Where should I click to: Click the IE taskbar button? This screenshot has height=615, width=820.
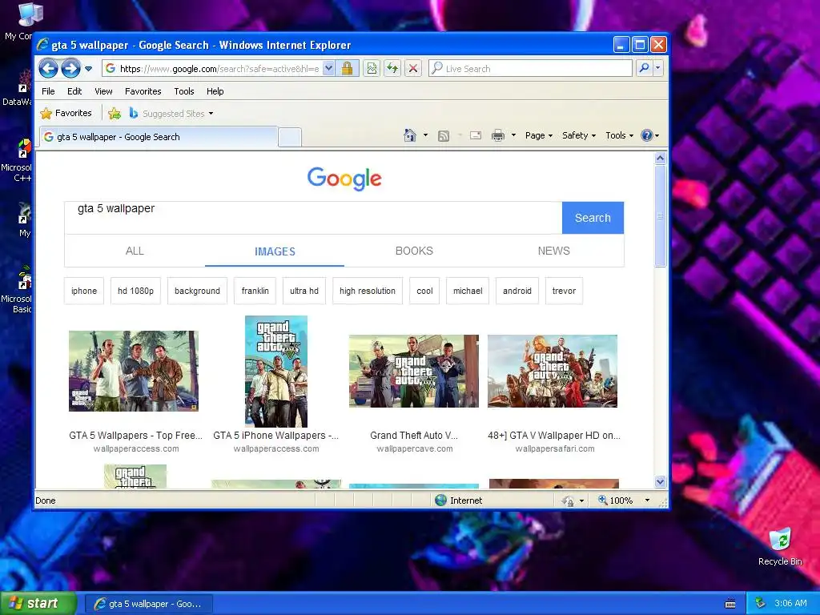149,604
